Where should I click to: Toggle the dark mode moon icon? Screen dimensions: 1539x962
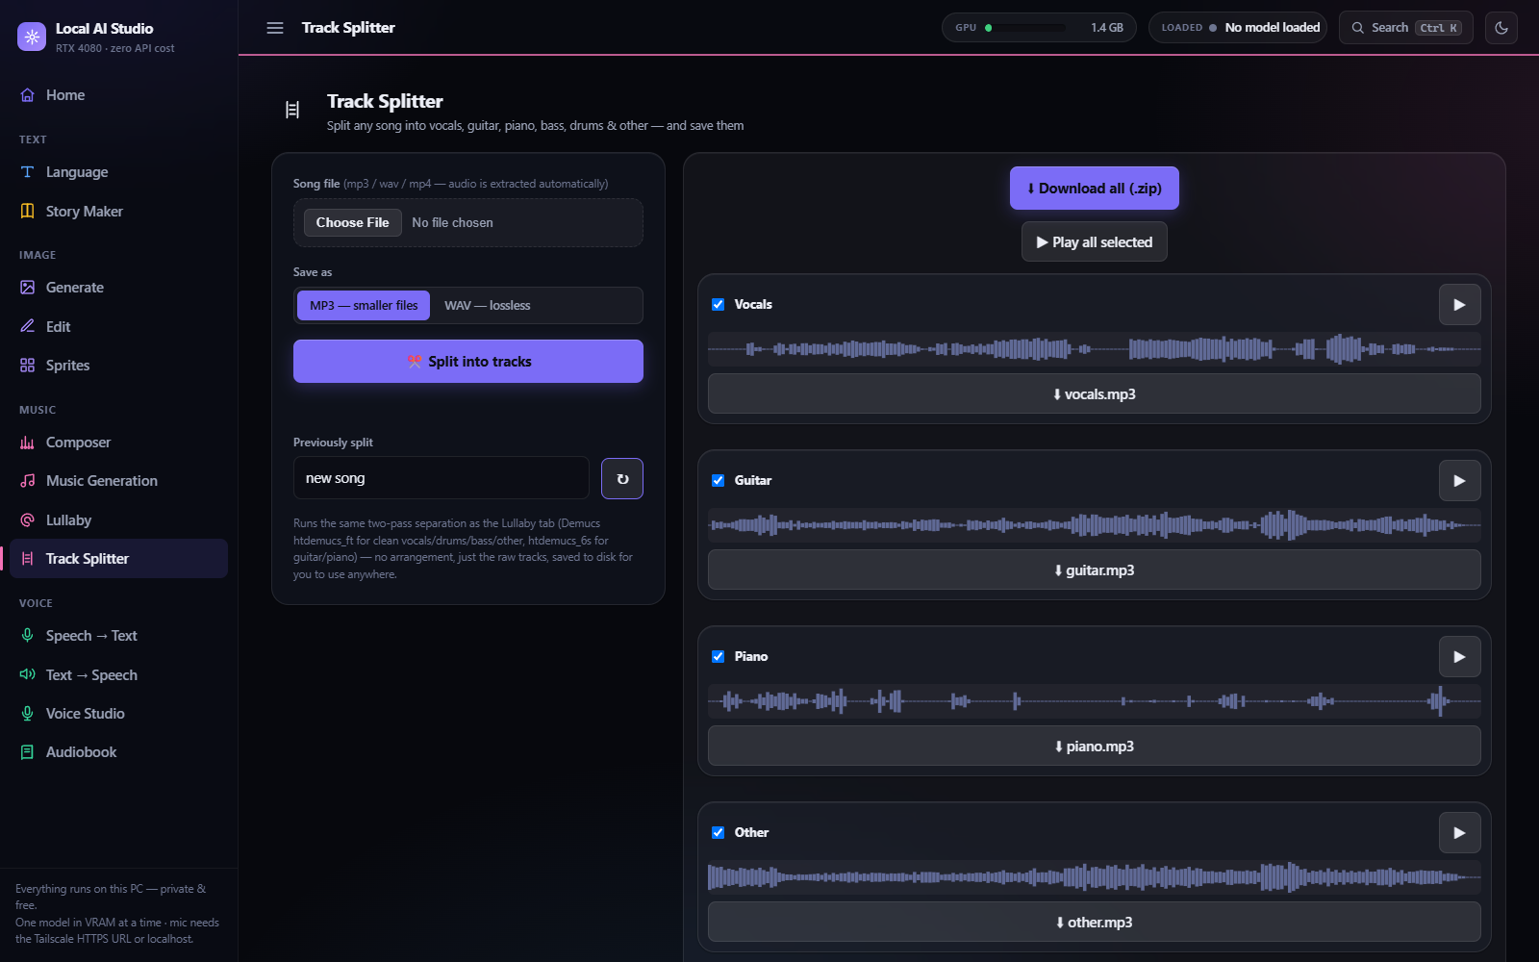(x=1501, y=28)
